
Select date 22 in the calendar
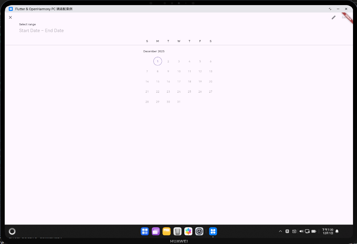(x=157, y=92)
